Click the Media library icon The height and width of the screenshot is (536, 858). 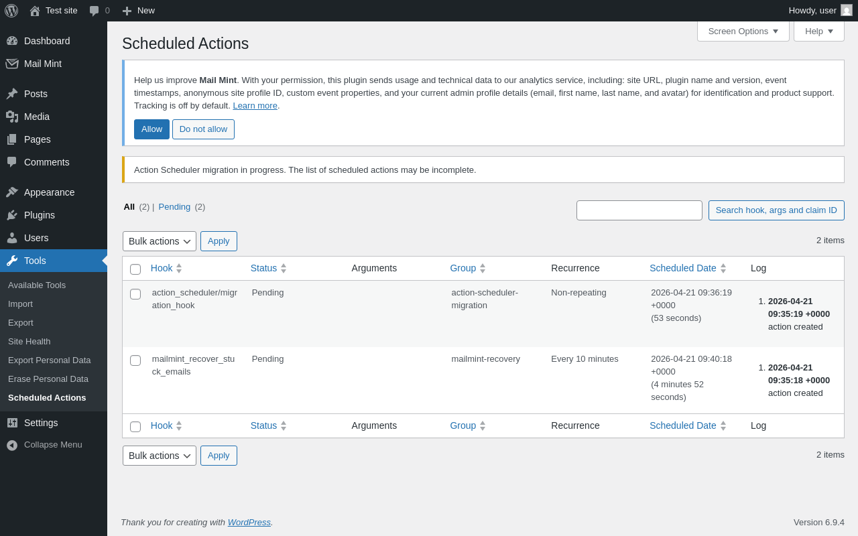tap(12, 117)
